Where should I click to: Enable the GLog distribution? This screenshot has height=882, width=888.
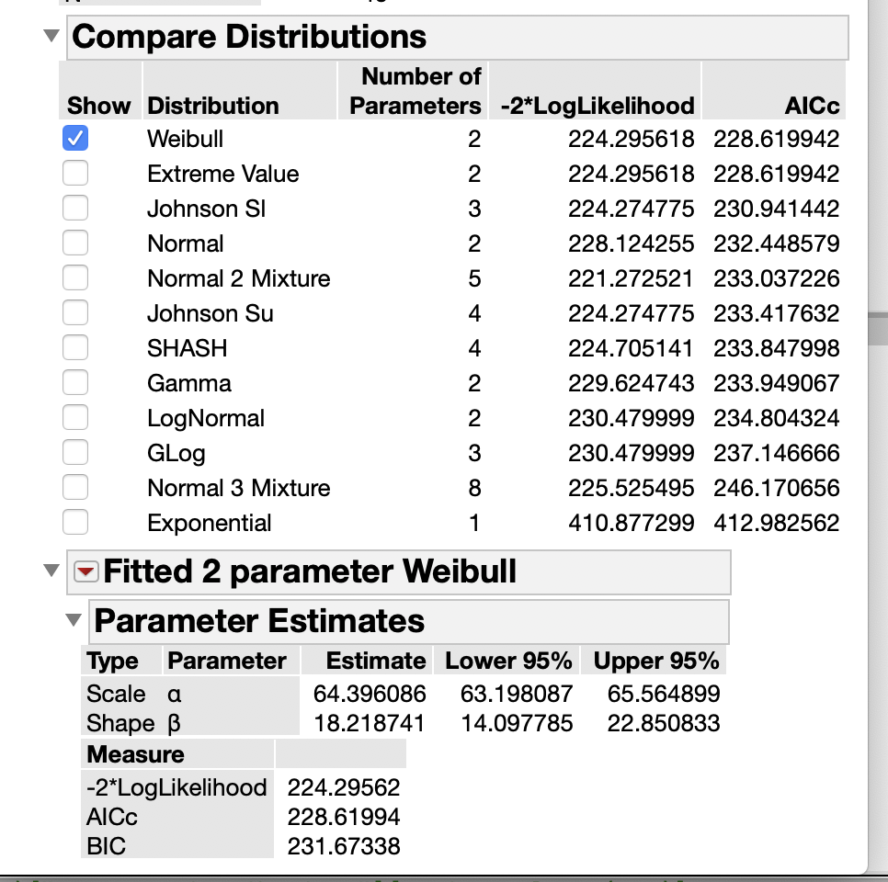[75, 452]
